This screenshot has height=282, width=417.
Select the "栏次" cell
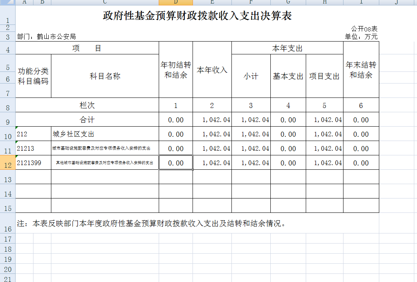(87, 105)
